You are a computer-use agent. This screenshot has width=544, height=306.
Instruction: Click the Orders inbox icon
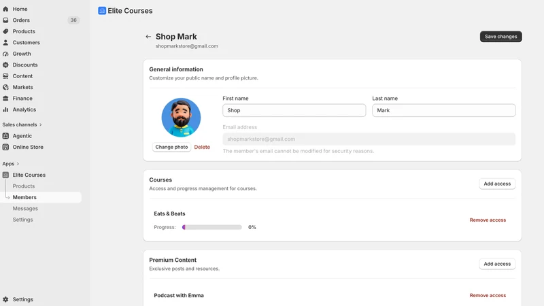5,20
